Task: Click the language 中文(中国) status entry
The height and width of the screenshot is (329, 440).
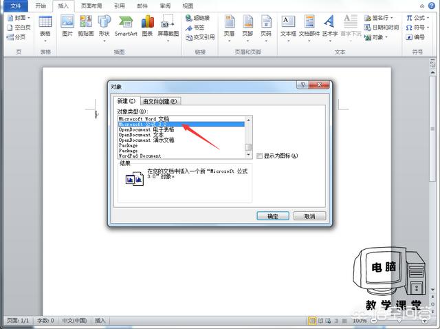Action: point(74,321)
